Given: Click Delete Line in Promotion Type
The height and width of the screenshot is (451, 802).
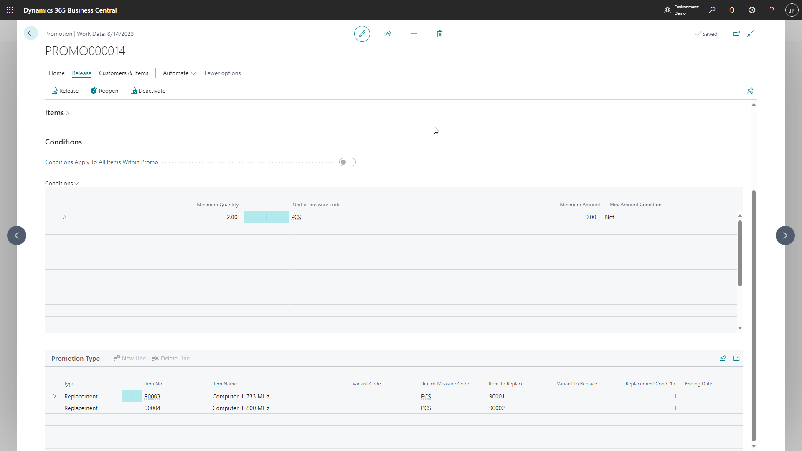Looking at the screenshot, I should pyautogui.click(x=171, y=358).
